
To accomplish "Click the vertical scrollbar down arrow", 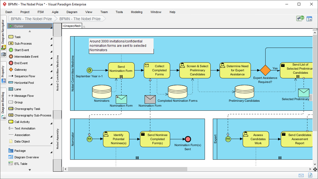I will 315,164.
